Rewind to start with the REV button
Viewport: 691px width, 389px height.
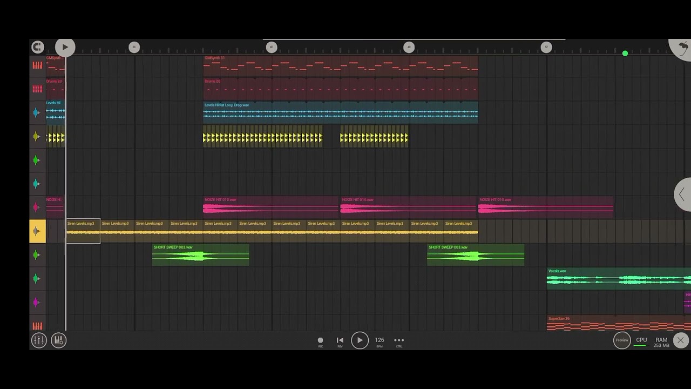point(340,341)
